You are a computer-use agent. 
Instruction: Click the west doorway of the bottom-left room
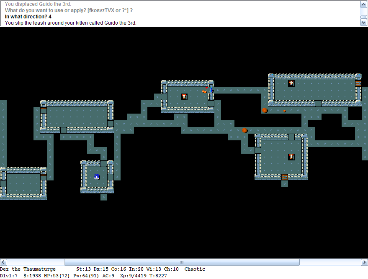coord(3,183)
